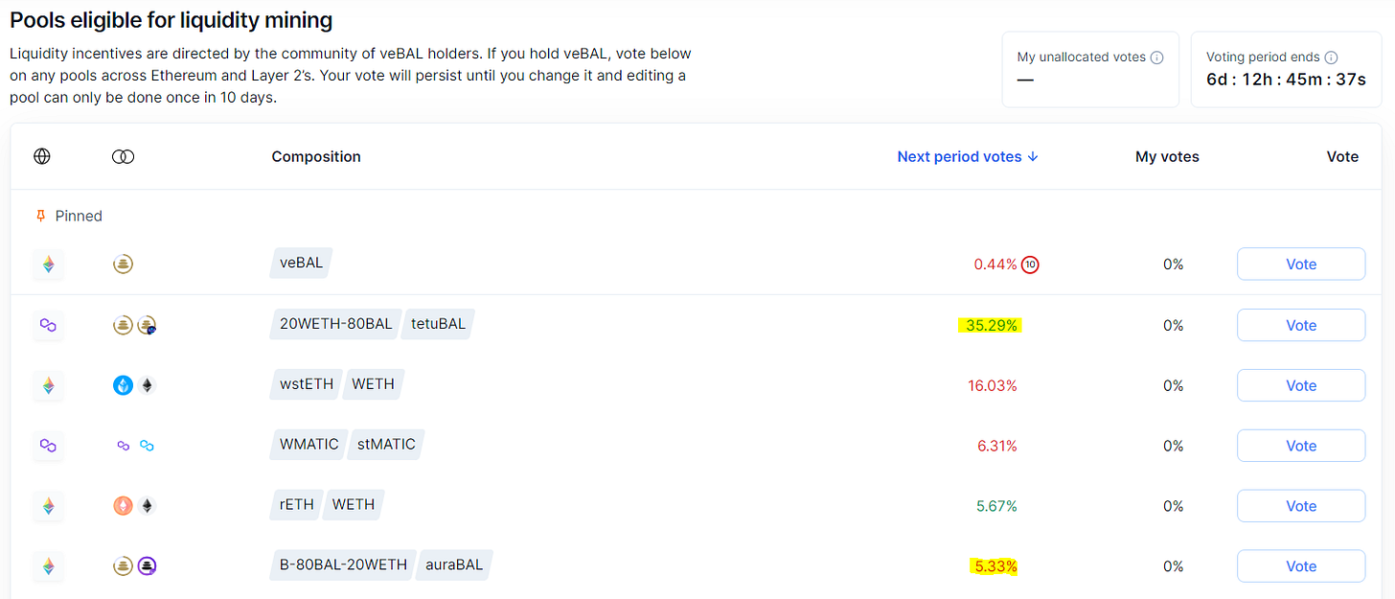This screenshot has width=1395, height=599.
Task: Click the Polygon network icon in tetuBAL row
Action: click(x=48, y=325)
